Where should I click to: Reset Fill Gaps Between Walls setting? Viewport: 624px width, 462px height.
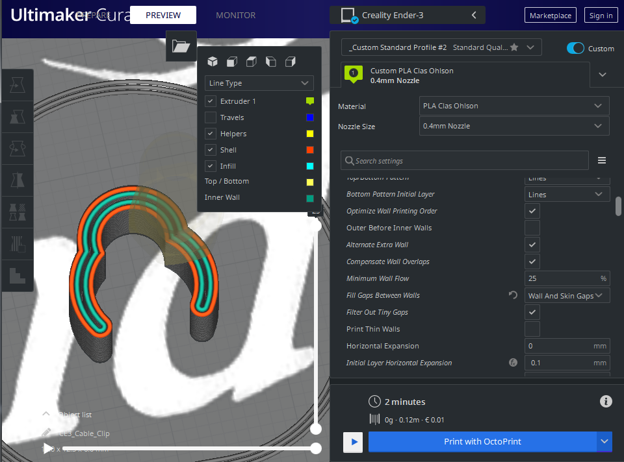point(513,295)
